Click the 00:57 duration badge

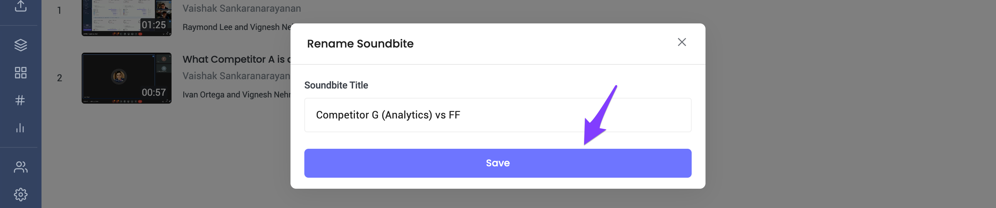pyautogui.click(x=154, y=92)
